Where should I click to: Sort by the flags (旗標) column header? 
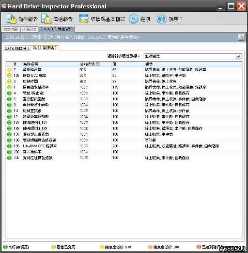(149, 64)
